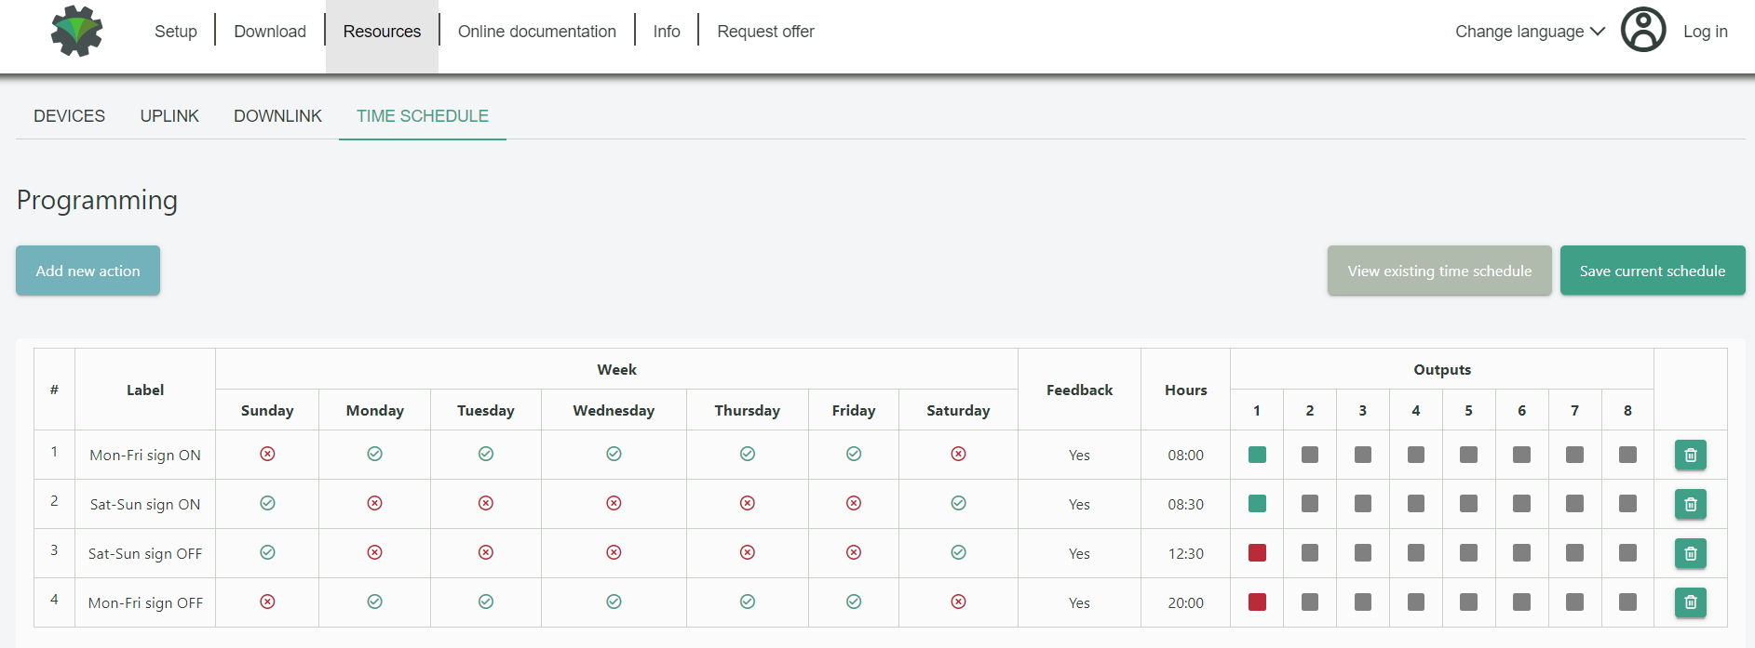Click the user profile avatar icon
1755x648 pixels.
click(1643, 31)
